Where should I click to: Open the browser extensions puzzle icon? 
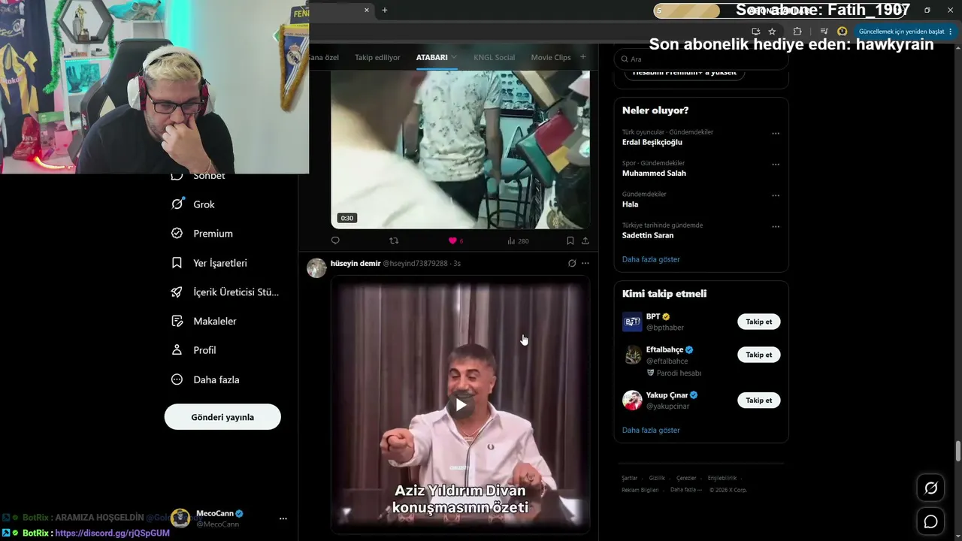tap(797, 32)
